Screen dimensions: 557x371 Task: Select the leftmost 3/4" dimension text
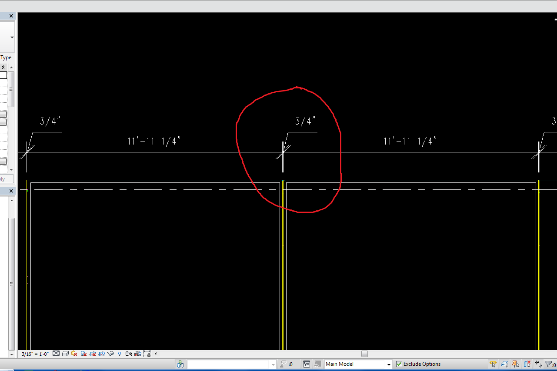pos(50,121)
